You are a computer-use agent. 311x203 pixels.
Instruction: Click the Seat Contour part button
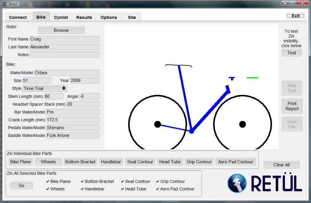pyautogui.click(x=140, y=162)
